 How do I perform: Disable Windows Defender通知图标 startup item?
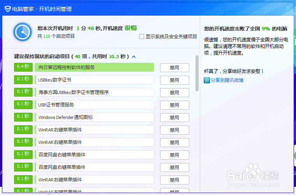(x=174, y=117)
